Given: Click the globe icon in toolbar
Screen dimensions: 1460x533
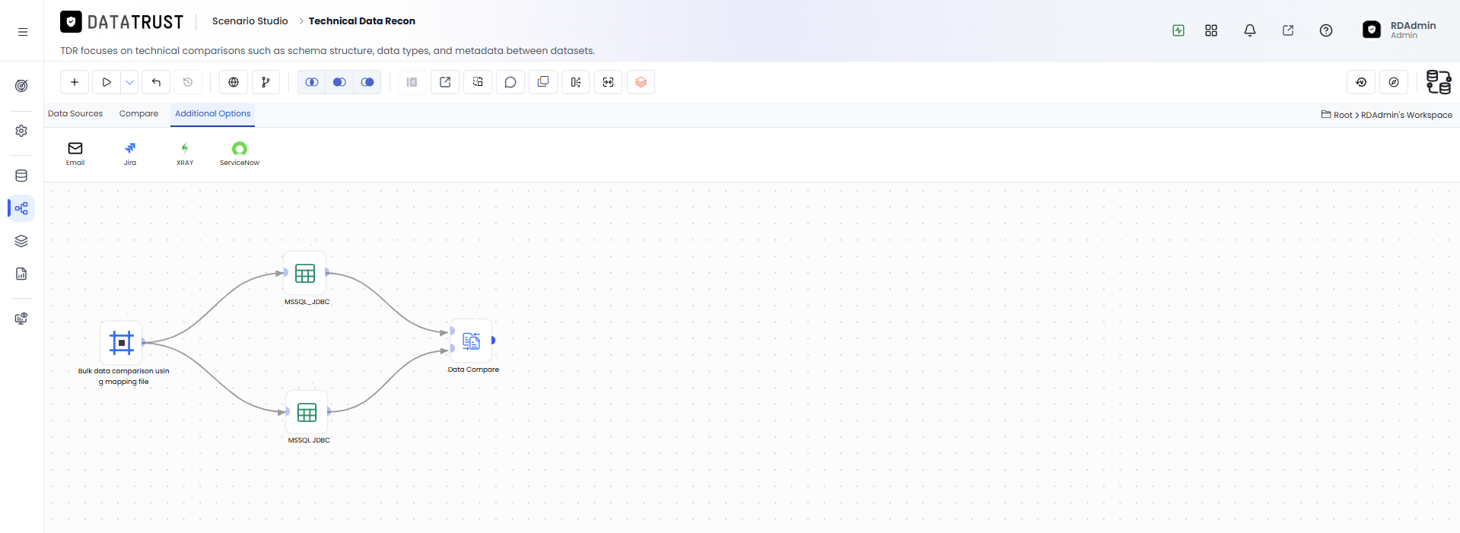Looking at the screenshot, I should (234, 82).
